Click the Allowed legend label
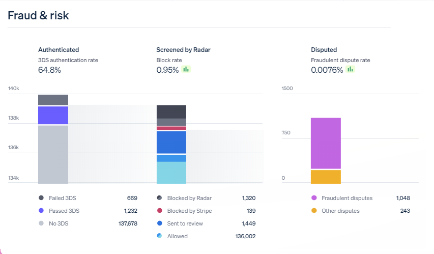Image resolution: width=434 pixels, height=254 pixels. pyautogui.click(x=178, y=236)
